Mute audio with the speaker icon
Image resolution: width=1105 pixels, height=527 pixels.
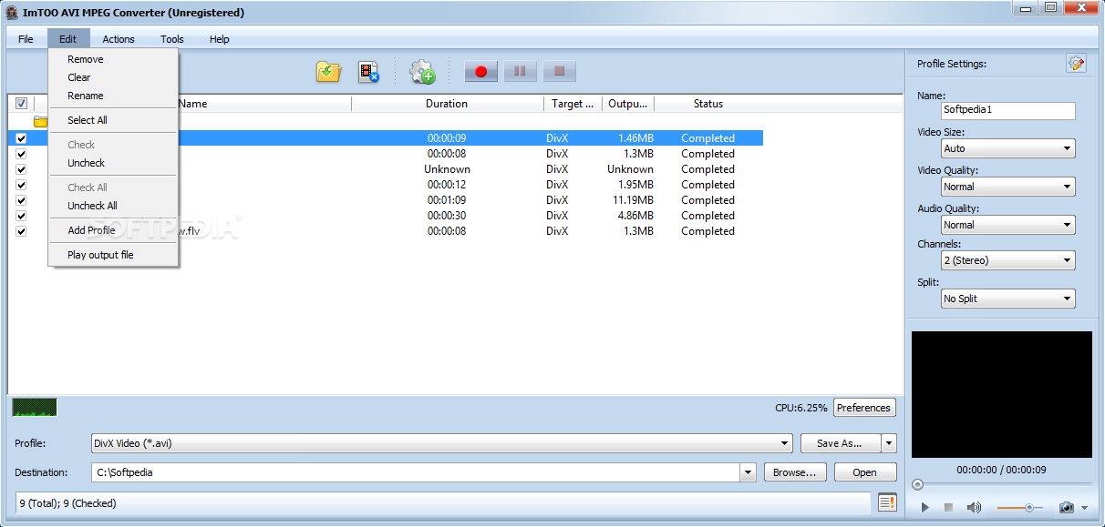tap(974, 507)
